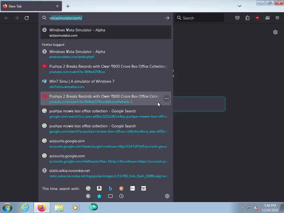Screen dimensions: 284x213
Task: Open first pushpa movie box office Google Search
Action: click(106, 113)
